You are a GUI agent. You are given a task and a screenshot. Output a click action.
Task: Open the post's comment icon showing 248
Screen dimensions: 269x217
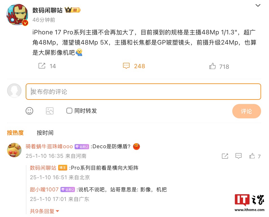click(126, 66)
